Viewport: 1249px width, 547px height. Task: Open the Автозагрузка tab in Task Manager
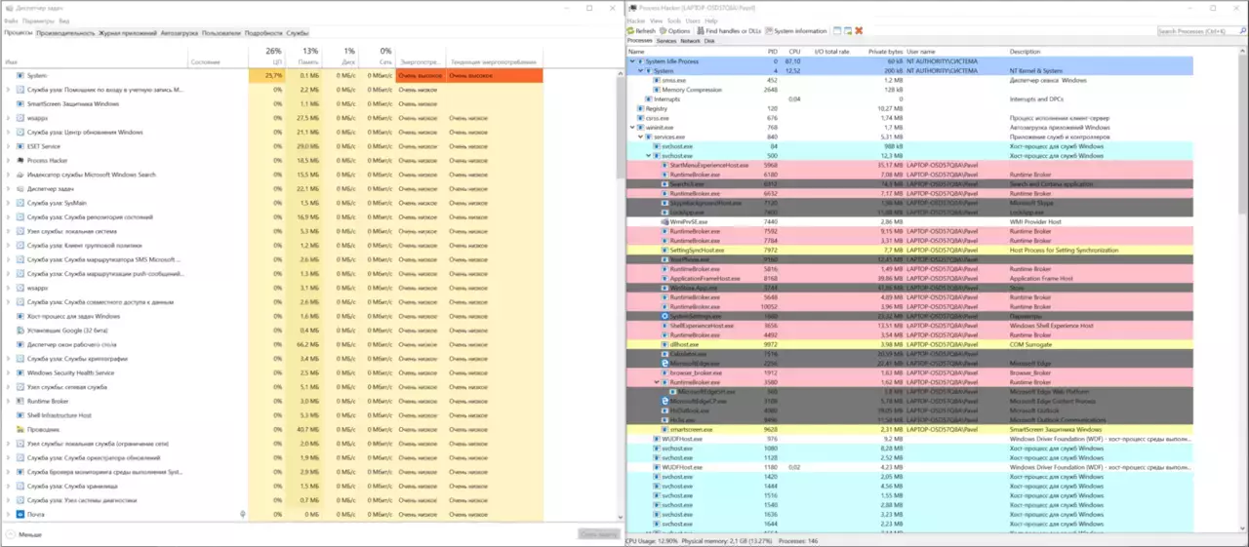pyautogui.click(x=178, y=32)
